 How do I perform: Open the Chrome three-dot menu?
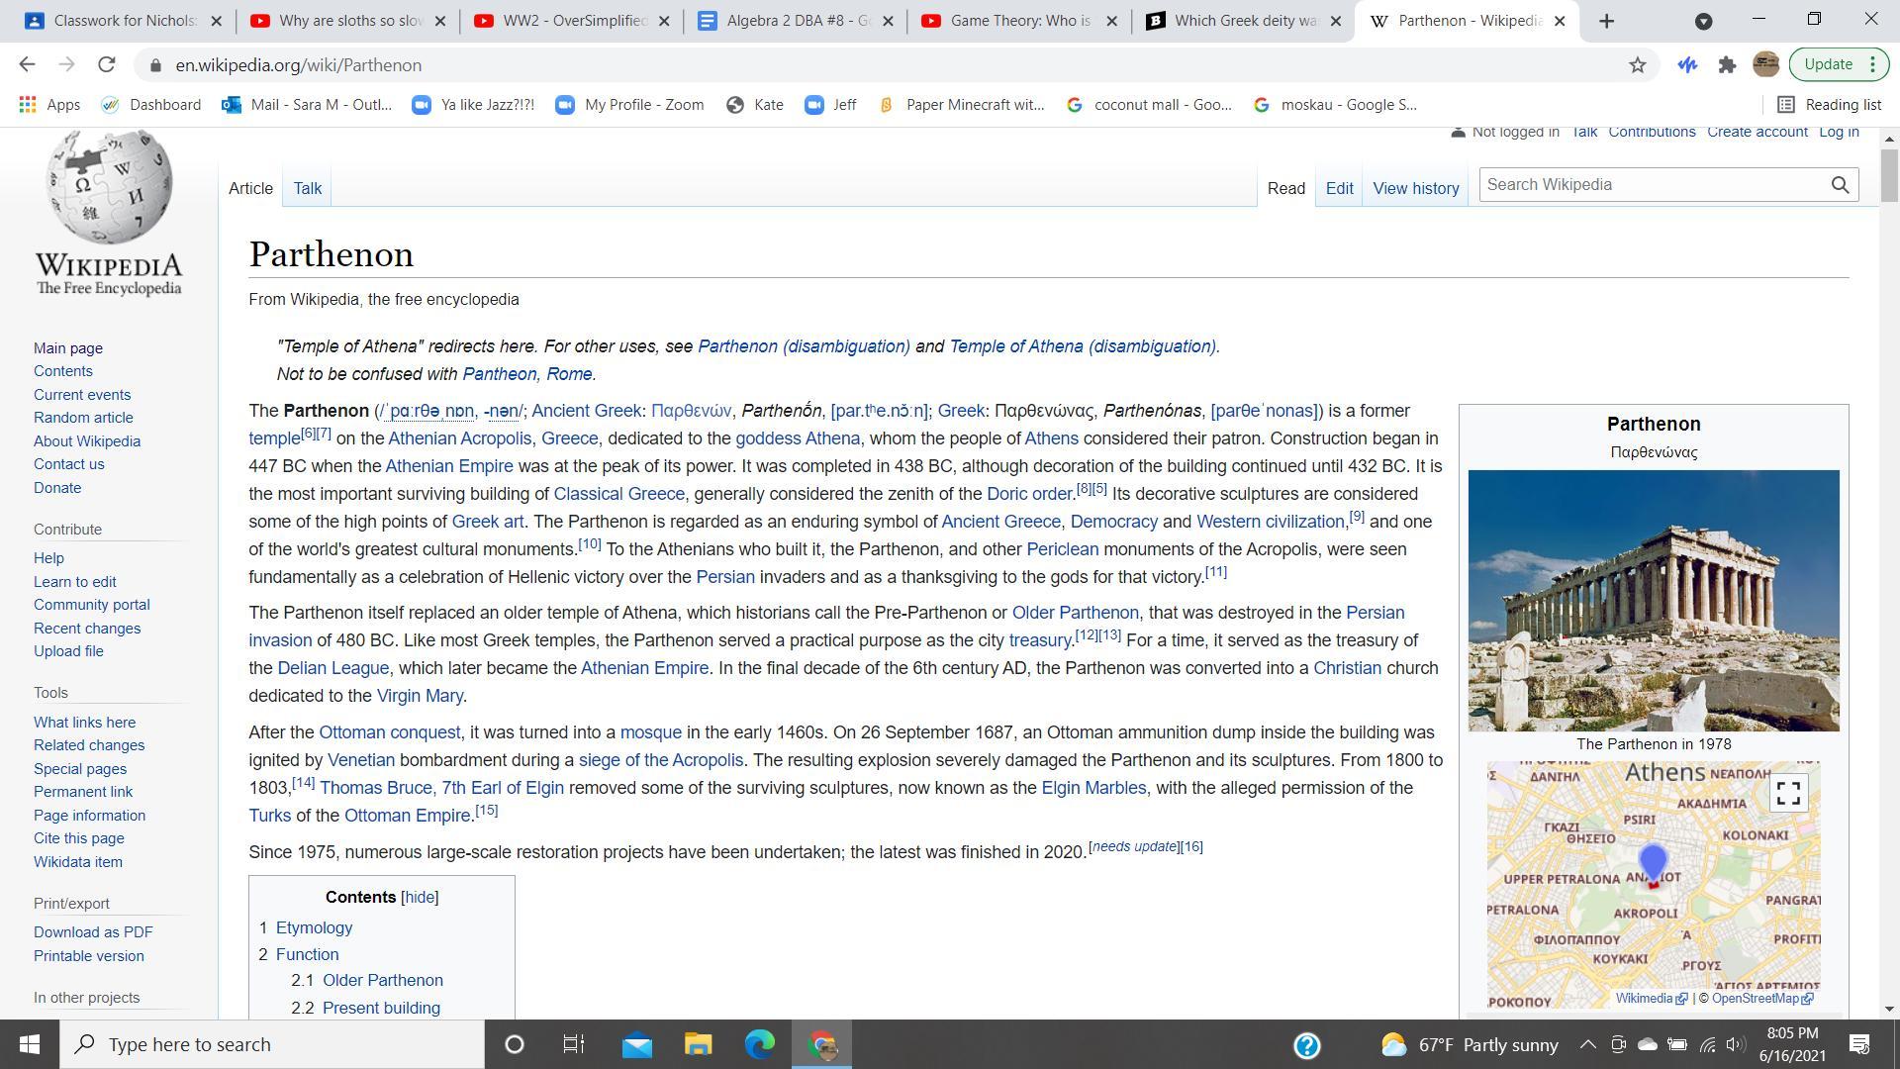point(1872,65)
